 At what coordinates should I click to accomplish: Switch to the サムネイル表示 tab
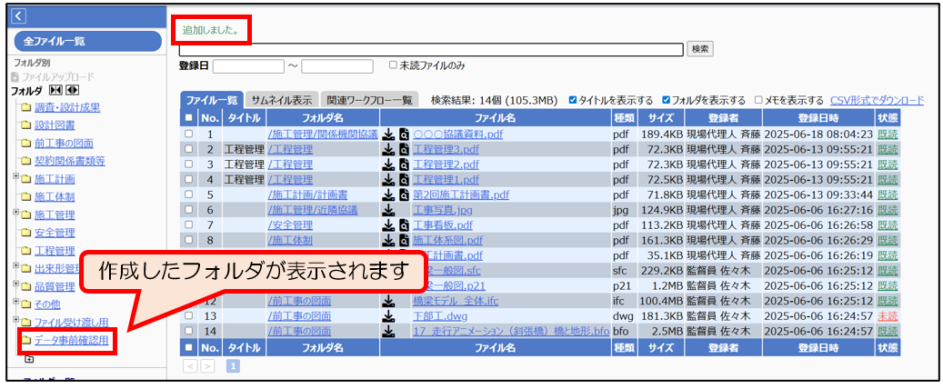(281, 100)
